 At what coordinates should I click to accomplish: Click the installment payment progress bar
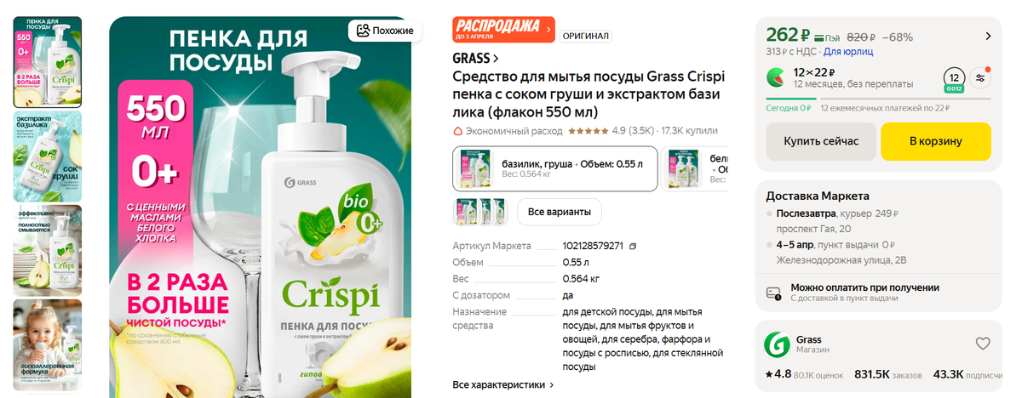pos(879,99)
